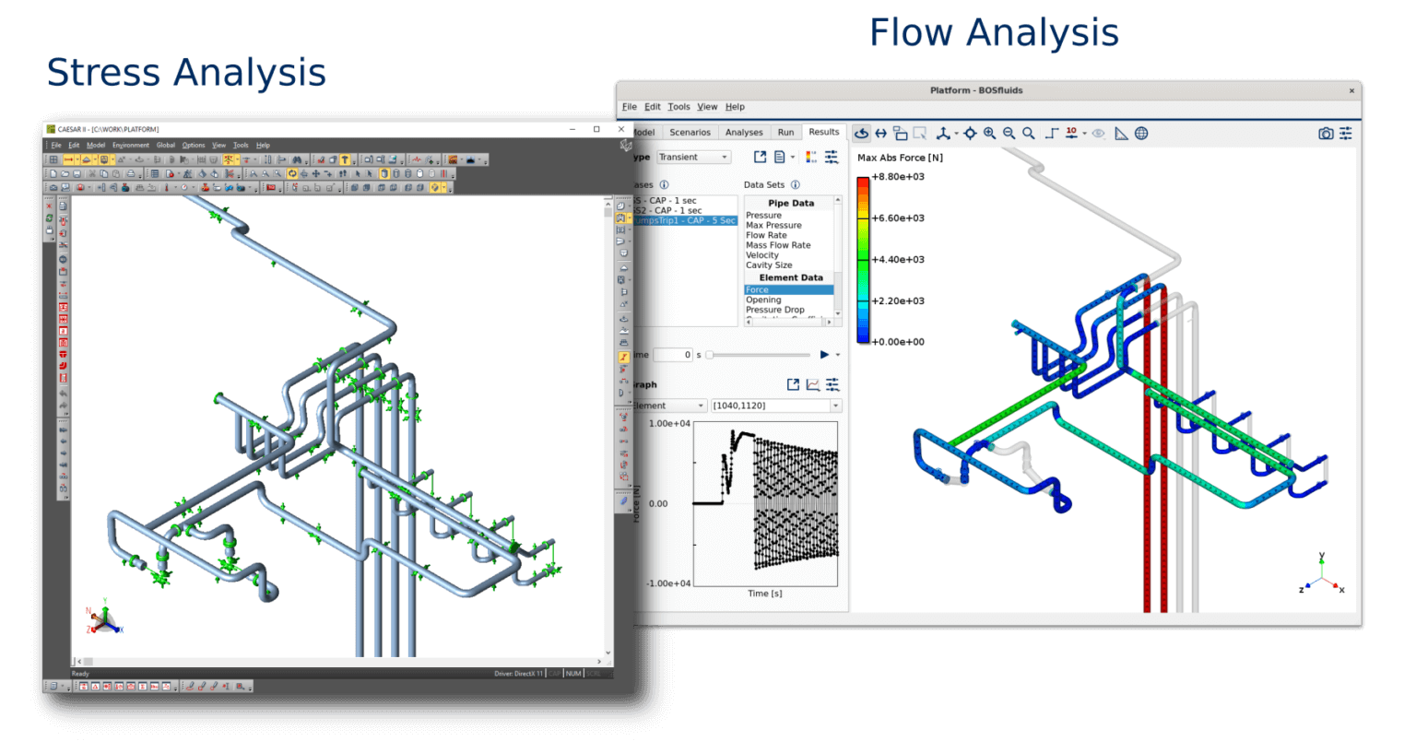Image resolution: width=1416 pixels, height=753 pixels.
Task: Open the camera screenshot tool in BOSfluids
Action: (x=1327, y=133)
